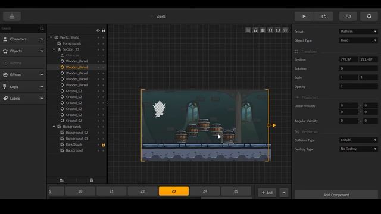This screenshot has height=214, width=381.
Task: Select Foregrounds in the outliner
Action: coord(71,43)
